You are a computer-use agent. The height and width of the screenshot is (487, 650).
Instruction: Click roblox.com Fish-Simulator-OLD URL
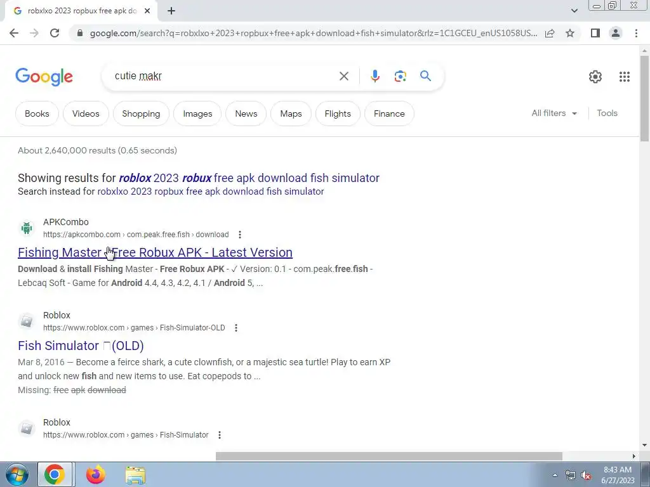[134, 328]
